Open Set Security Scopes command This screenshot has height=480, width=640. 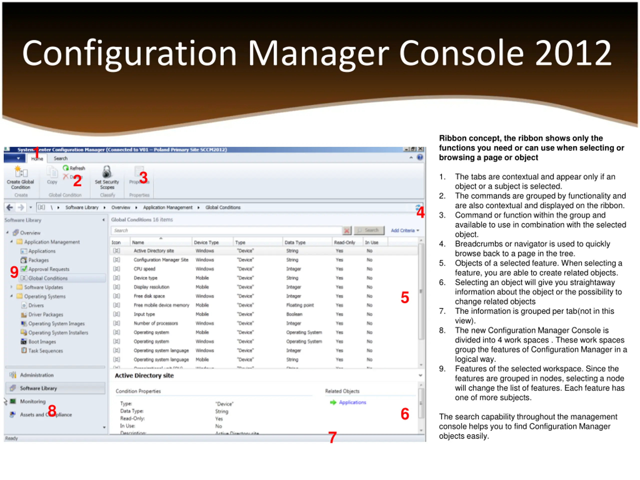tap(107, 177)
